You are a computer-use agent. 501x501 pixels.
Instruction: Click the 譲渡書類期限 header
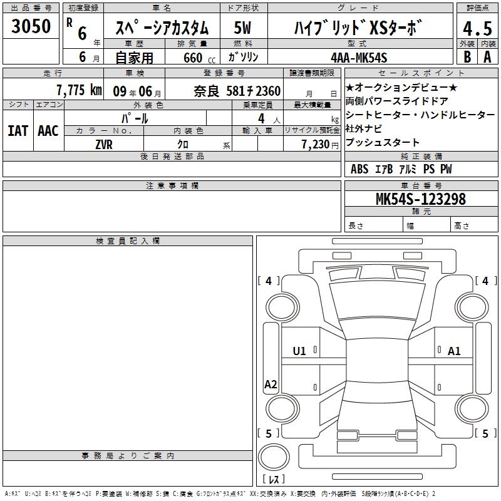(x=312, y=73)
